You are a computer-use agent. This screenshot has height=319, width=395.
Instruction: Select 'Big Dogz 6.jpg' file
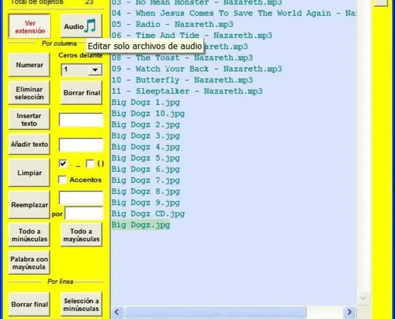pos(146,169)
